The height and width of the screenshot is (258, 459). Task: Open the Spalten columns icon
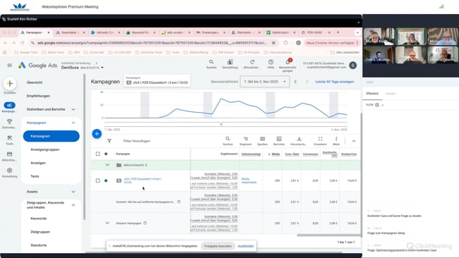point(262,139)
